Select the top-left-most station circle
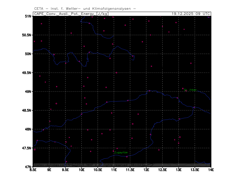 click(41, 23)
